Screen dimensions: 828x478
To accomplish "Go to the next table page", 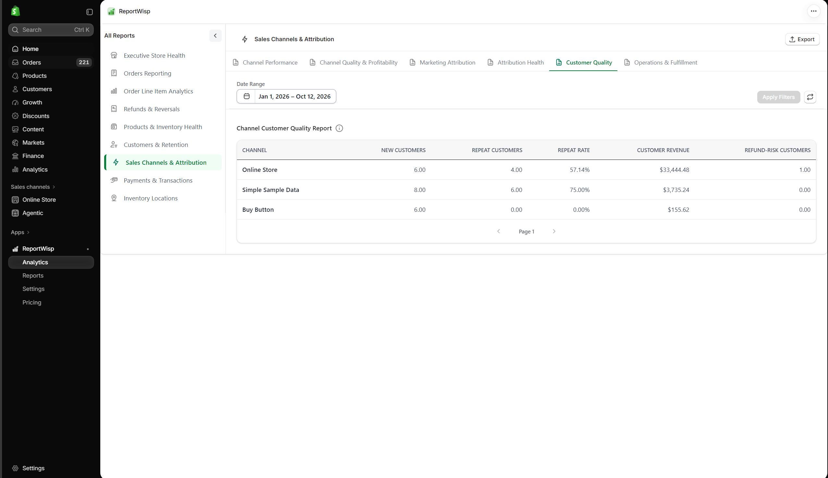I will click(x=554, y=232).
